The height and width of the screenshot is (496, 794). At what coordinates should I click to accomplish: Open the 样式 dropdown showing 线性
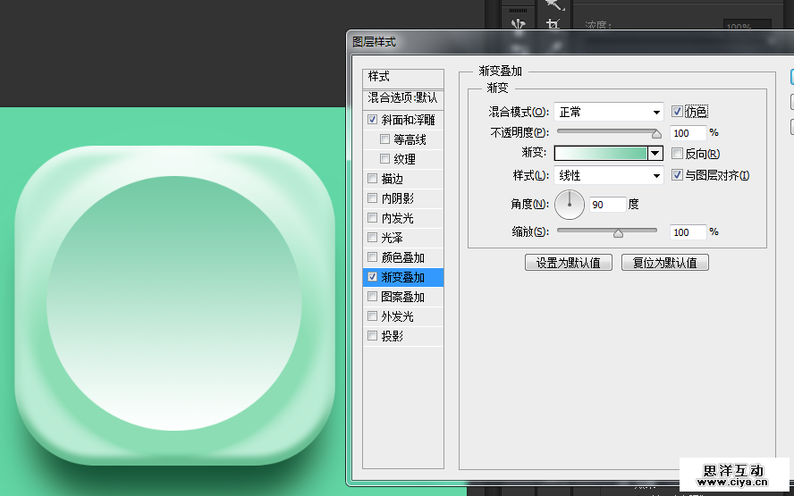click(608, 176)
